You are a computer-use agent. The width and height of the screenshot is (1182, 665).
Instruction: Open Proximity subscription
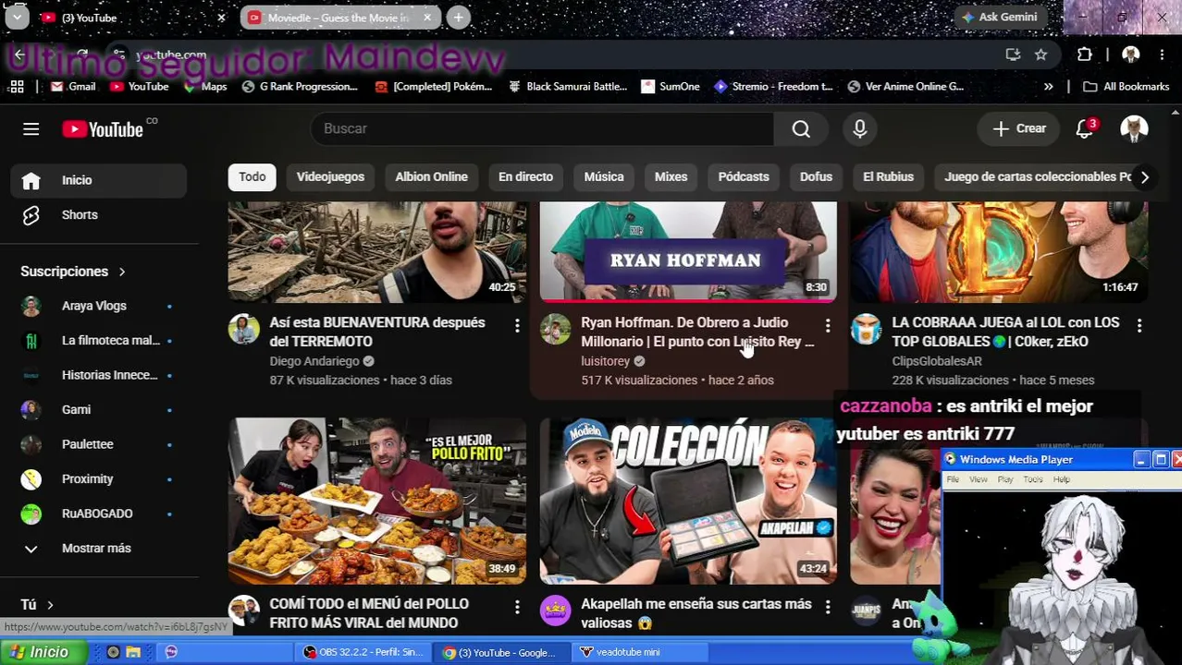pyautogui.click(x=99, y=478)
